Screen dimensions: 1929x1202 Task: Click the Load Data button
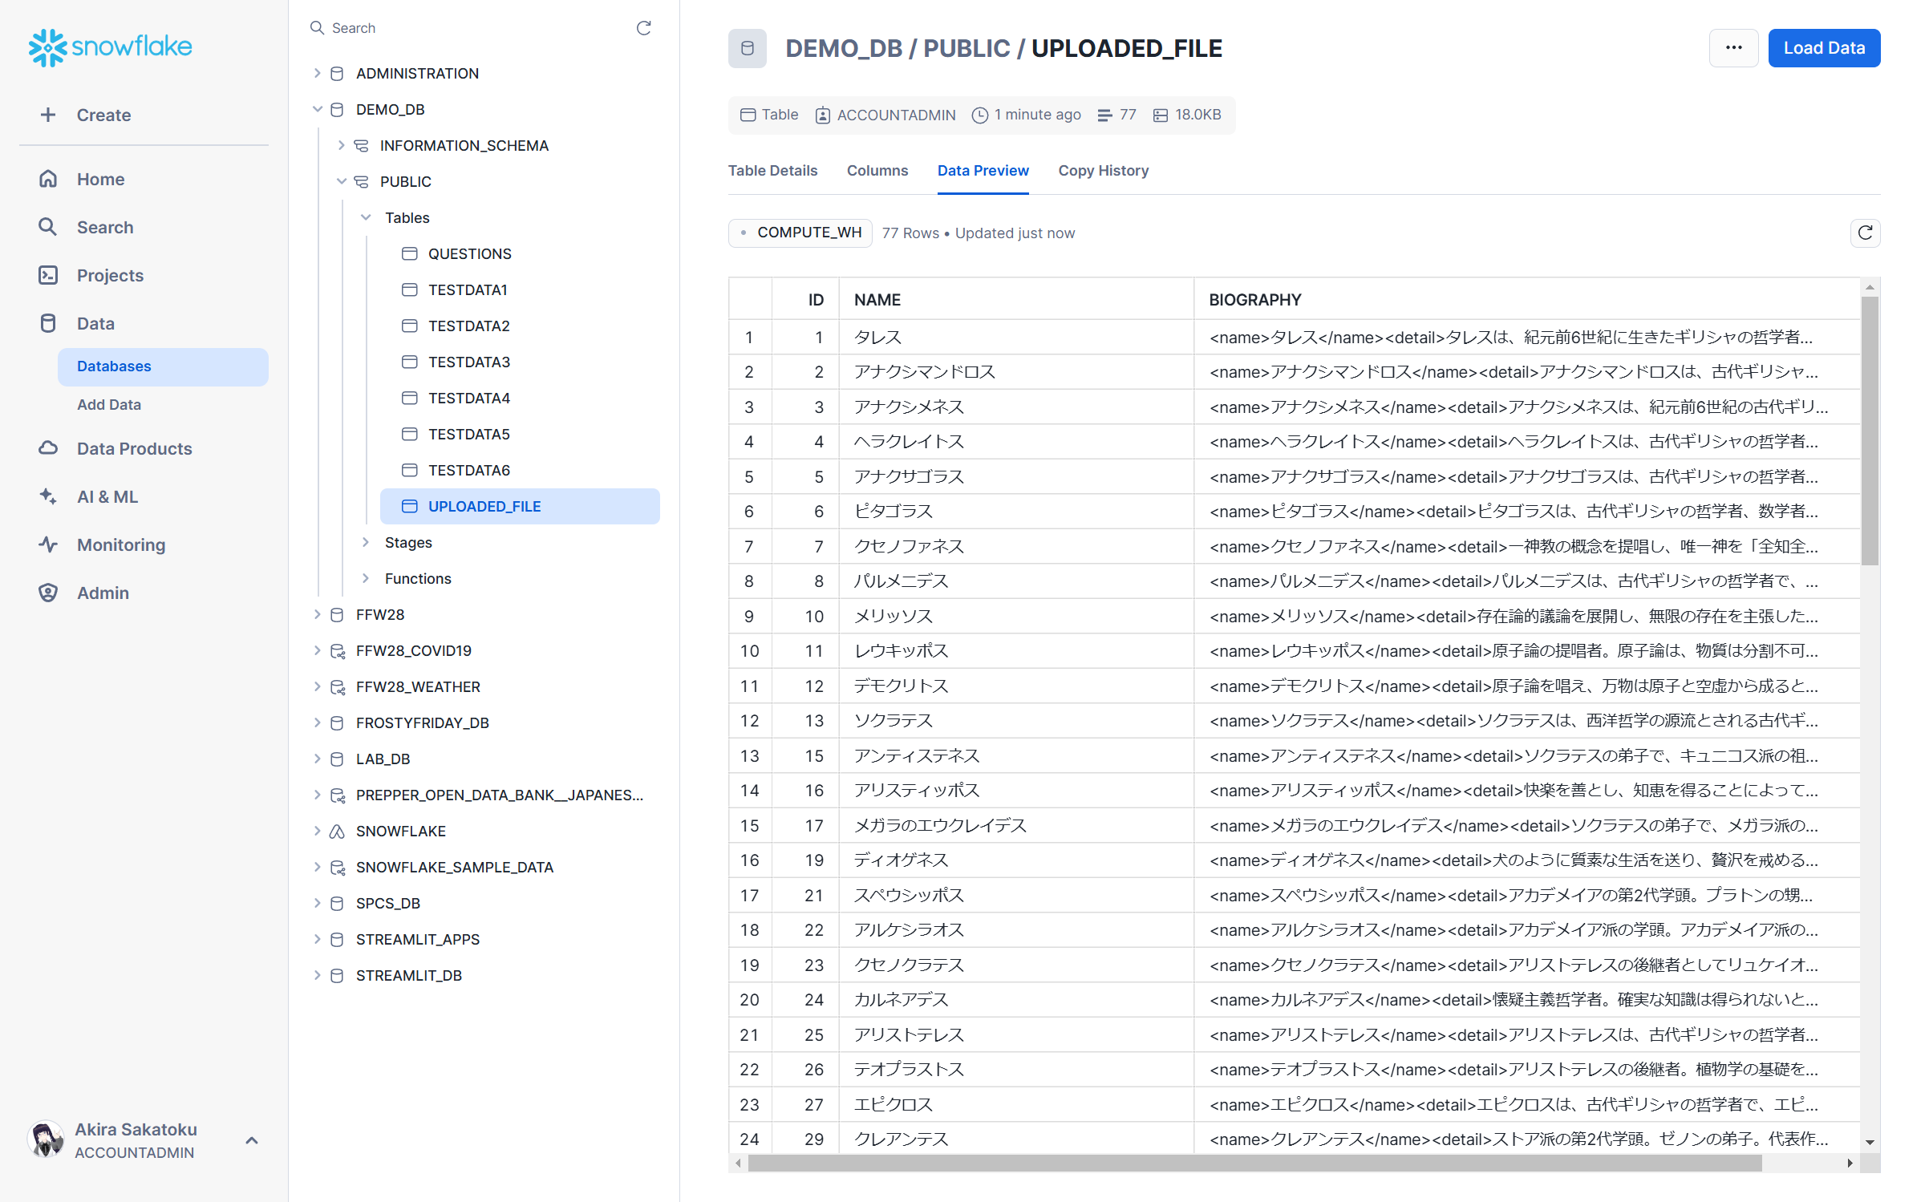click(1824, 47)
